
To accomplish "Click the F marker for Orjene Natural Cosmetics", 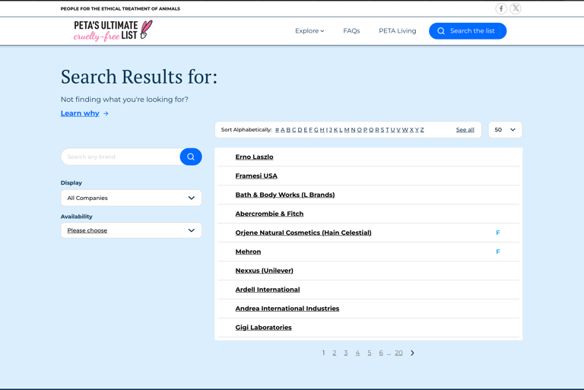I will [497, 233].
